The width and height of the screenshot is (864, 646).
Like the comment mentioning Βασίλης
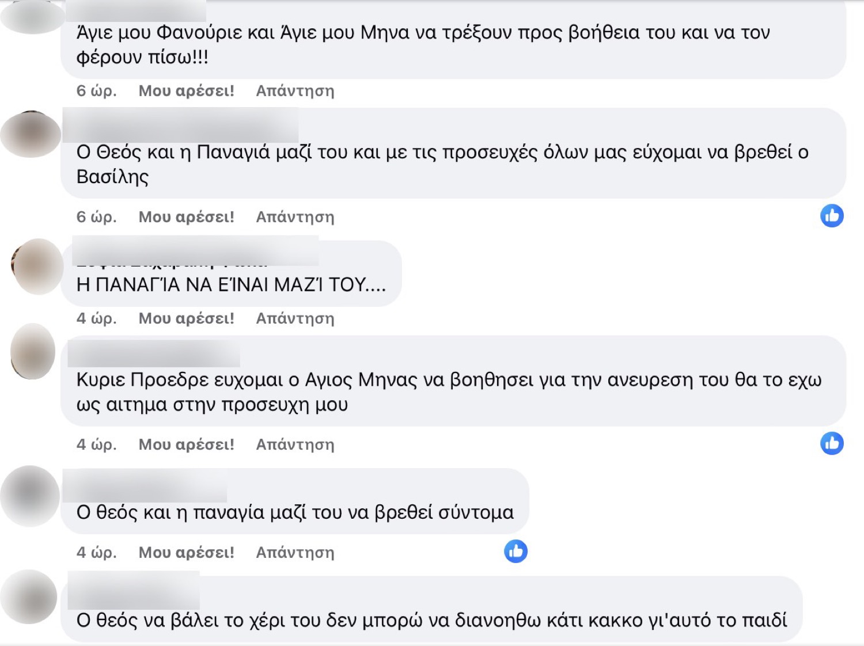coord(186,217)
